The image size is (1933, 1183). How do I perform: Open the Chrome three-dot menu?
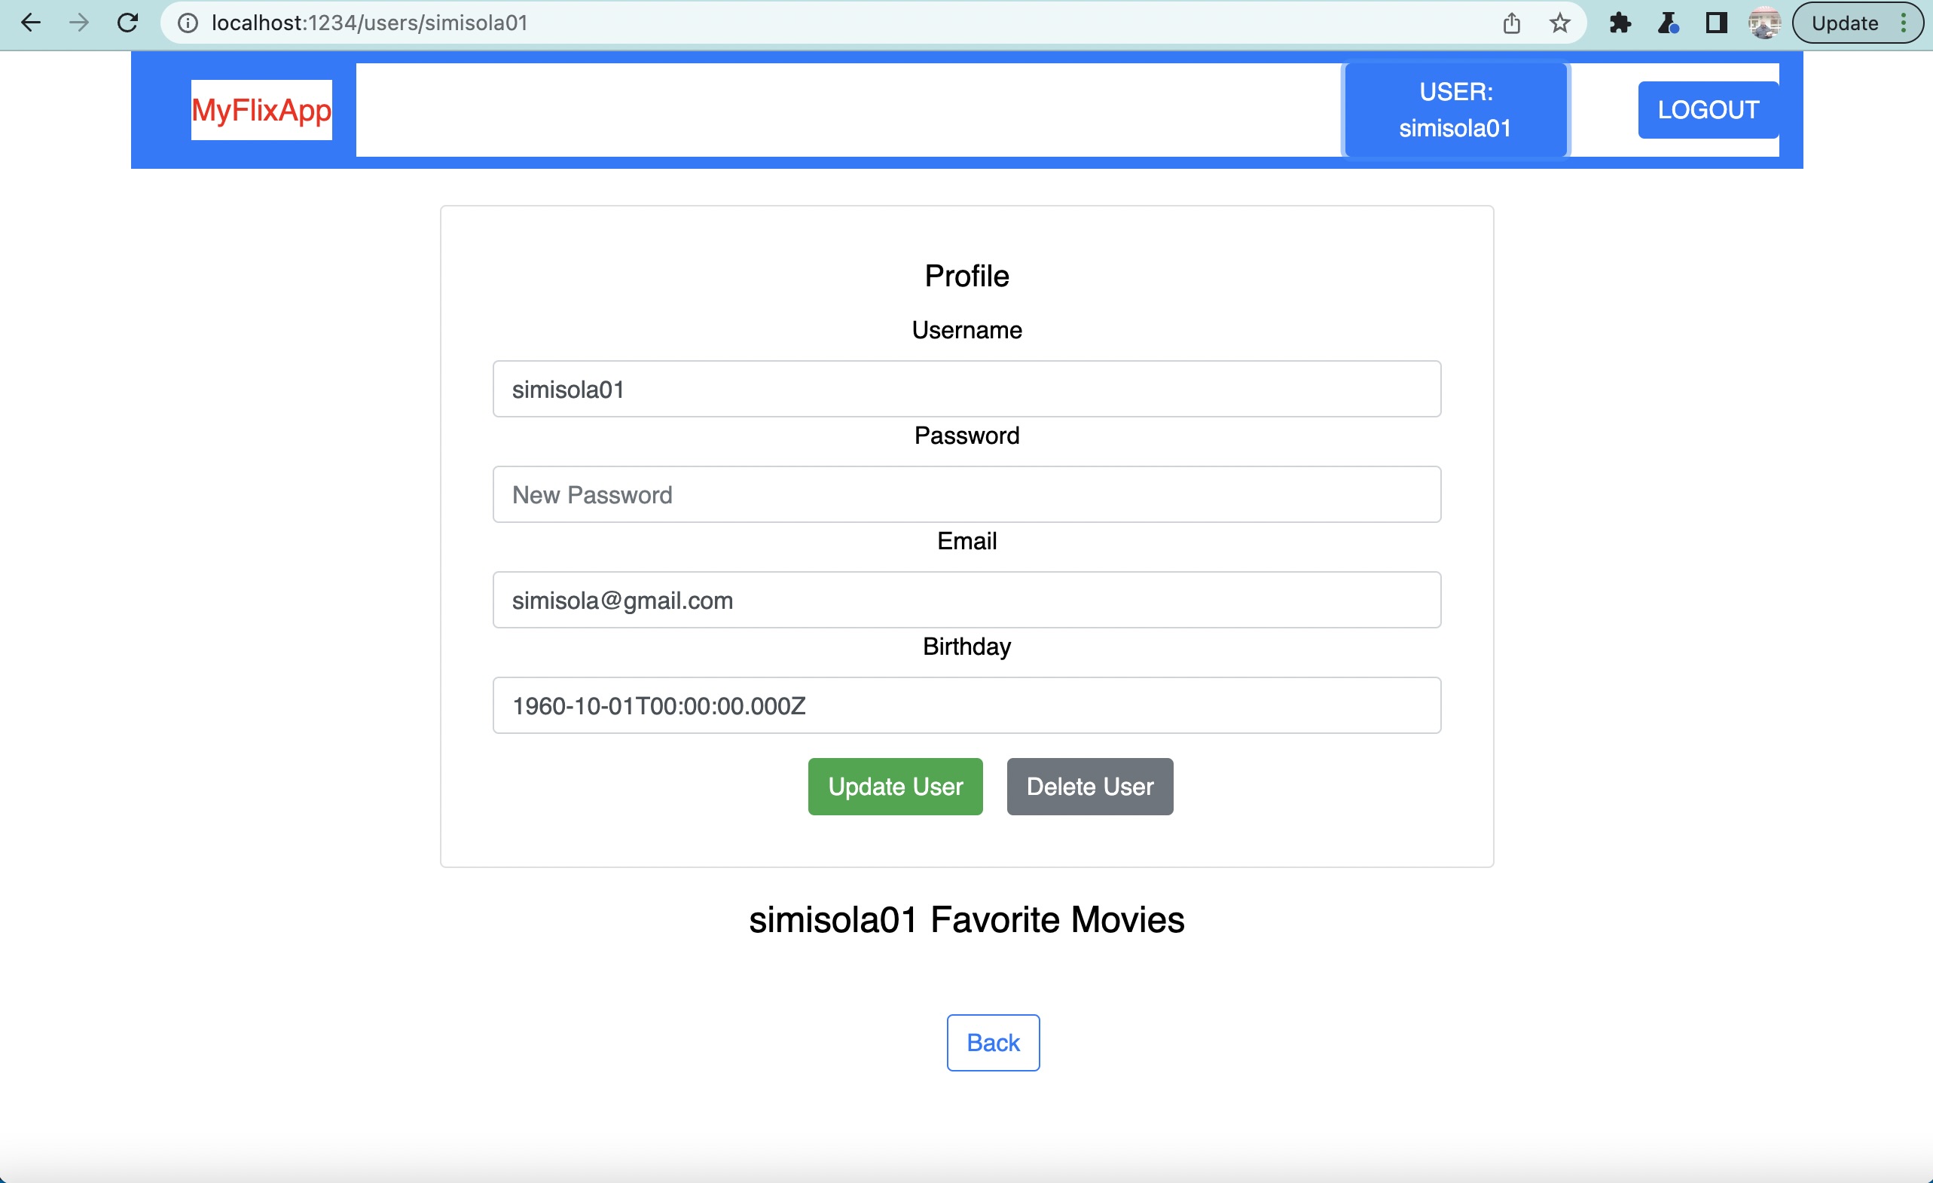tap(1904, 23)
